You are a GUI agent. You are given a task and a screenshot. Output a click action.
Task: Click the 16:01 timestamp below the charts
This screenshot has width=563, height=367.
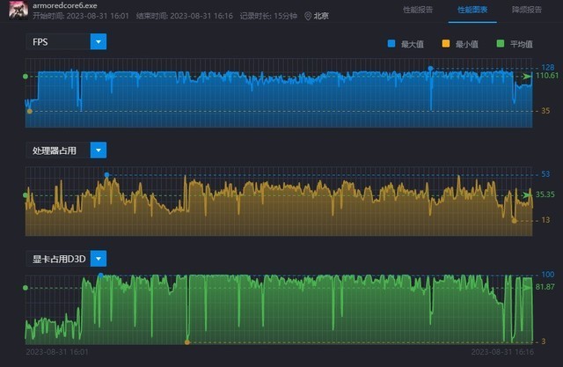(x=57, y=352)
